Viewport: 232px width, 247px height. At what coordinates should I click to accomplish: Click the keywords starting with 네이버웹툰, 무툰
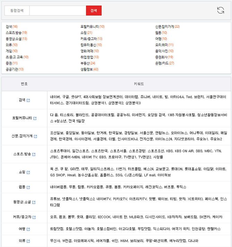click(118, 187)
